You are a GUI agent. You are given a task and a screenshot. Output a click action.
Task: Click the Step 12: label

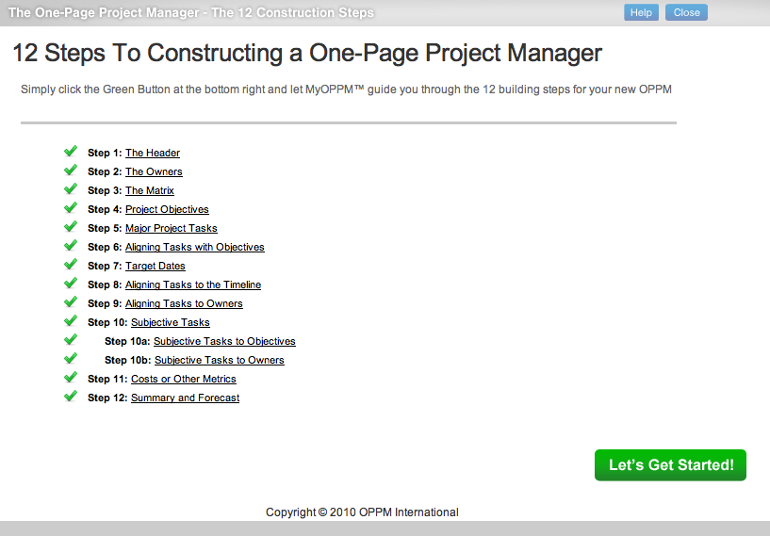pos(107,398)
